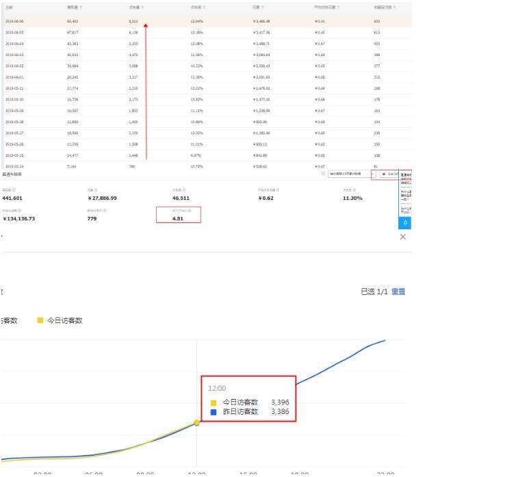
Task: Click the ¥0.62 average cost value
Action: 266,198
